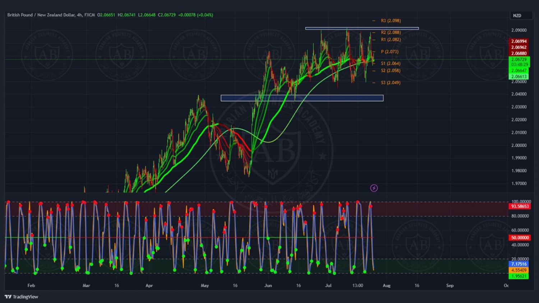
Task: Click the Sep label on the time axis
Action: (450, 286)
